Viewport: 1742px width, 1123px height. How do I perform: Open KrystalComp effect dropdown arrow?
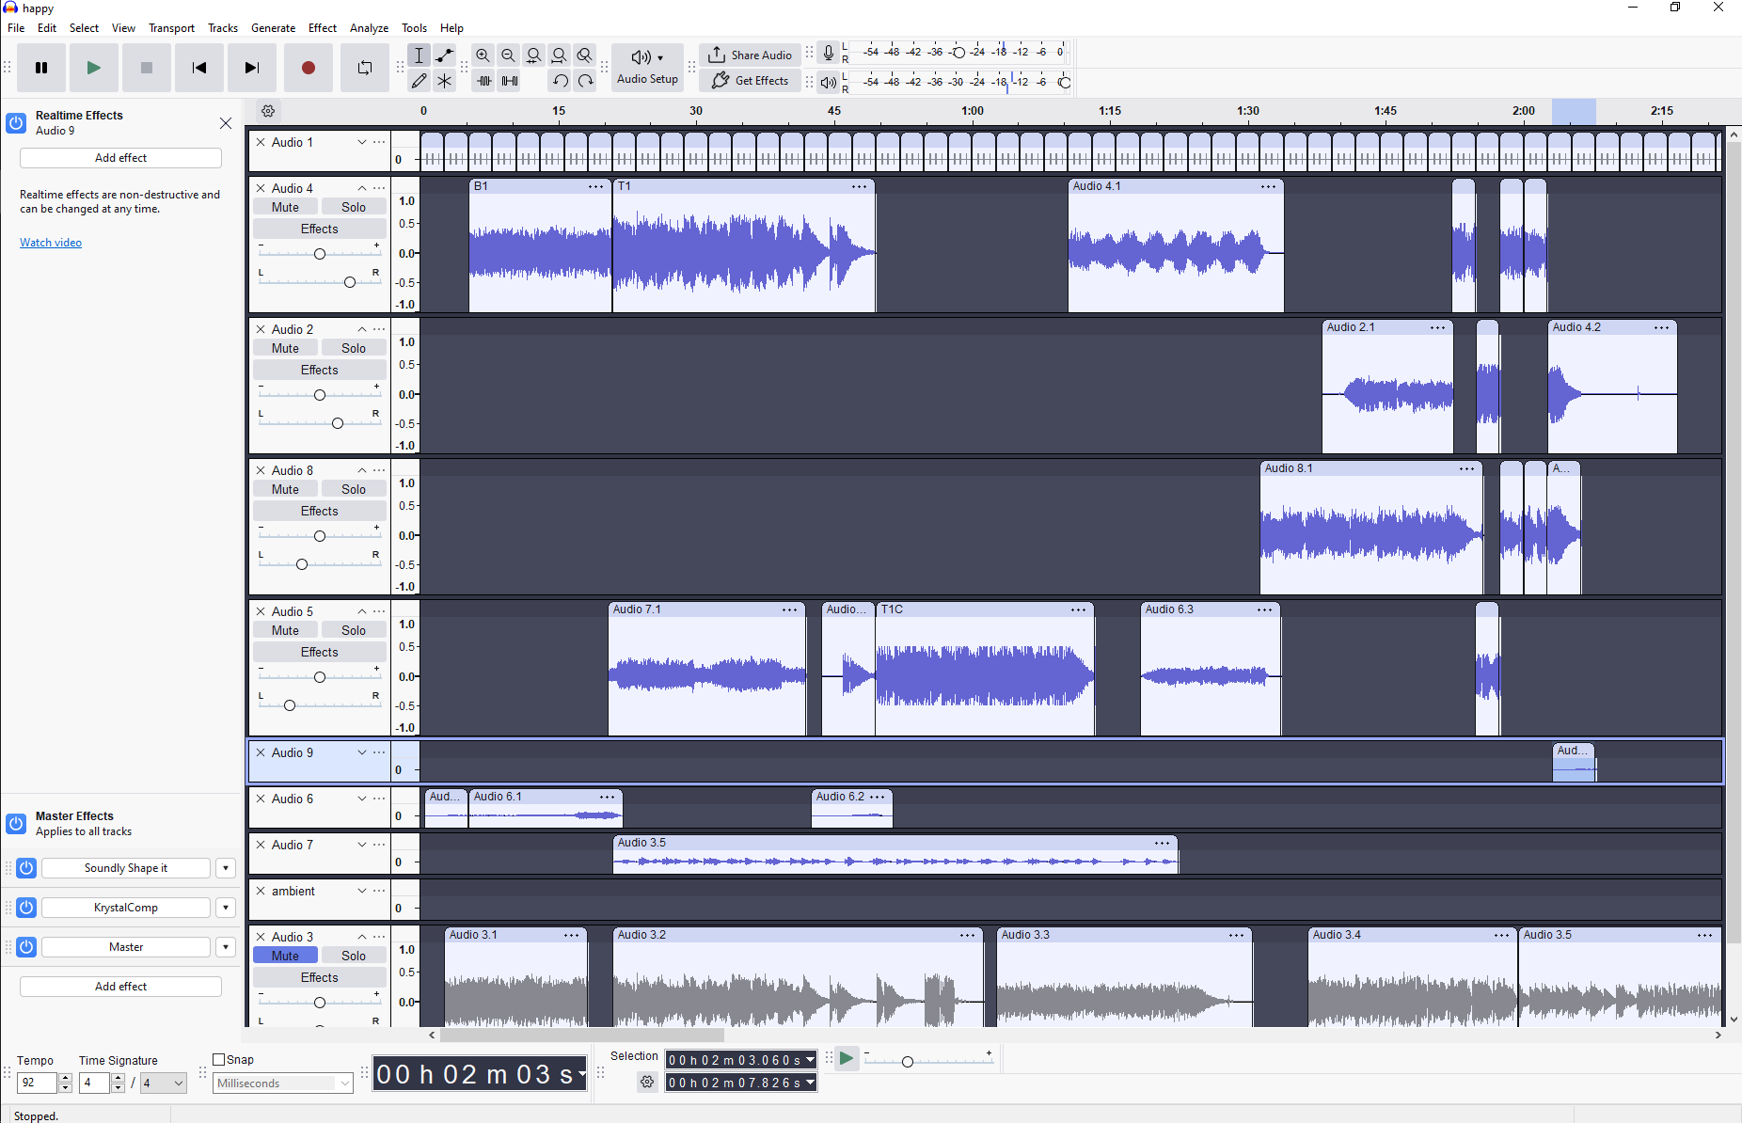pos(226,908)
